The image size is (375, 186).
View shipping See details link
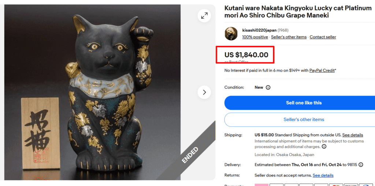point(353,135)
